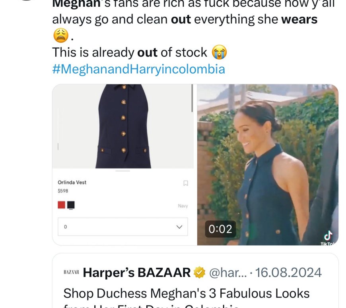Click the Orlinda Vest product title
This screenshot has width=346, height=308.
click(x=72, y=182)
